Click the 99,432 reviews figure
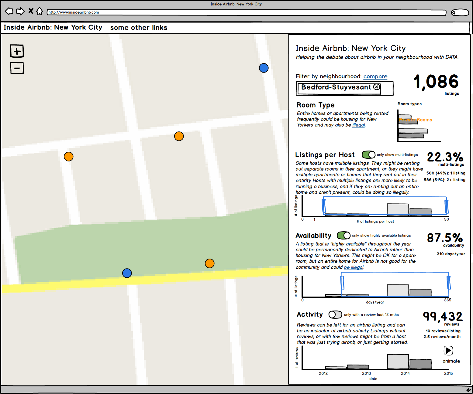473x394 pixels. click(443, 317)
